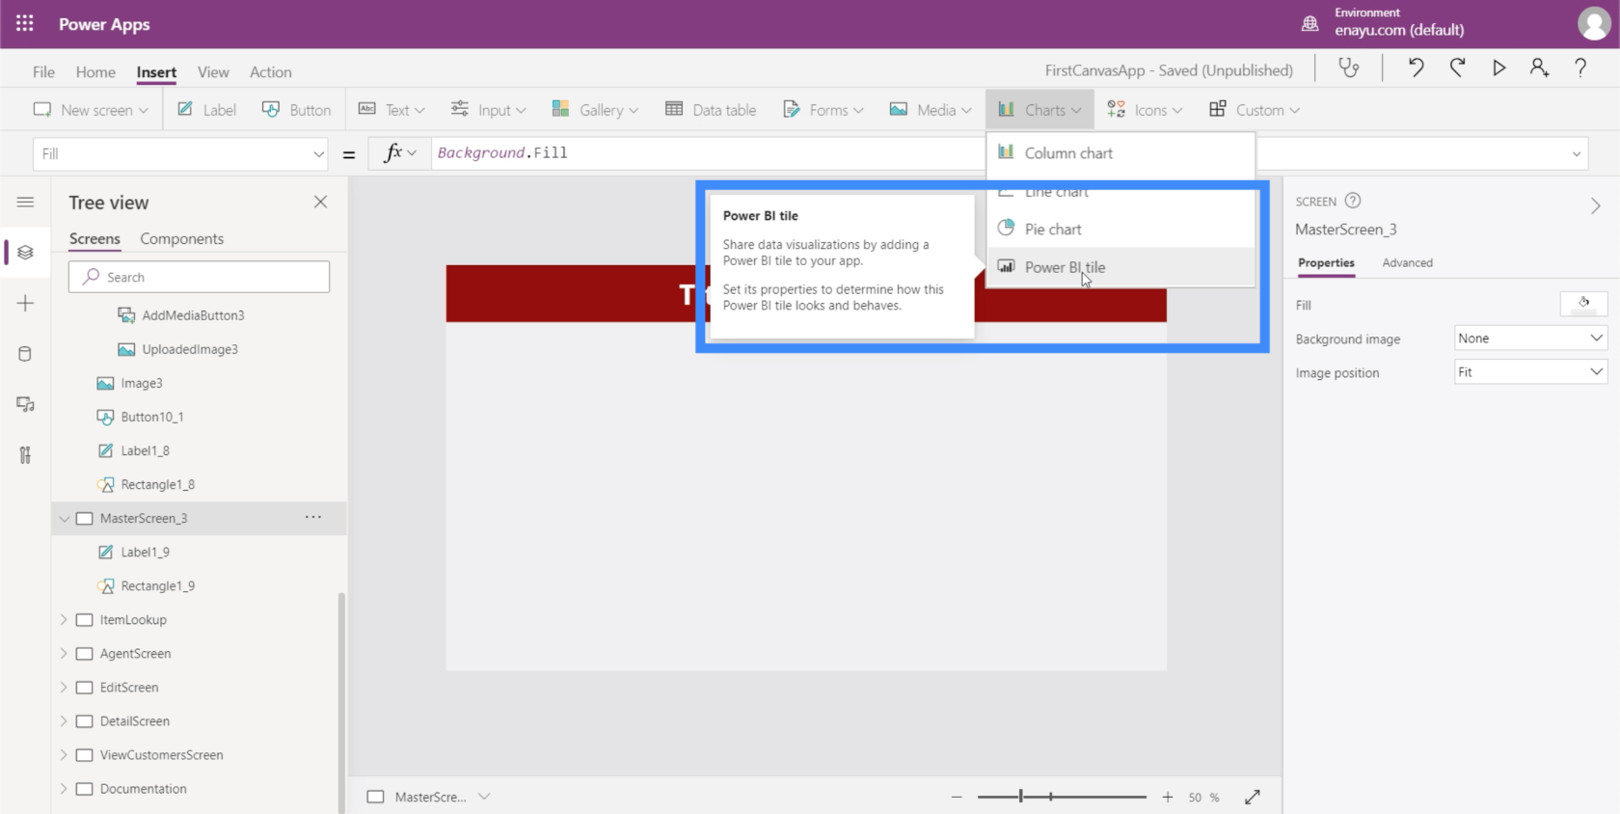Open MasterScreen_3 more options ellipsis
The height and width of the screenshot is (814, 1620).
(x=313, y=518)
